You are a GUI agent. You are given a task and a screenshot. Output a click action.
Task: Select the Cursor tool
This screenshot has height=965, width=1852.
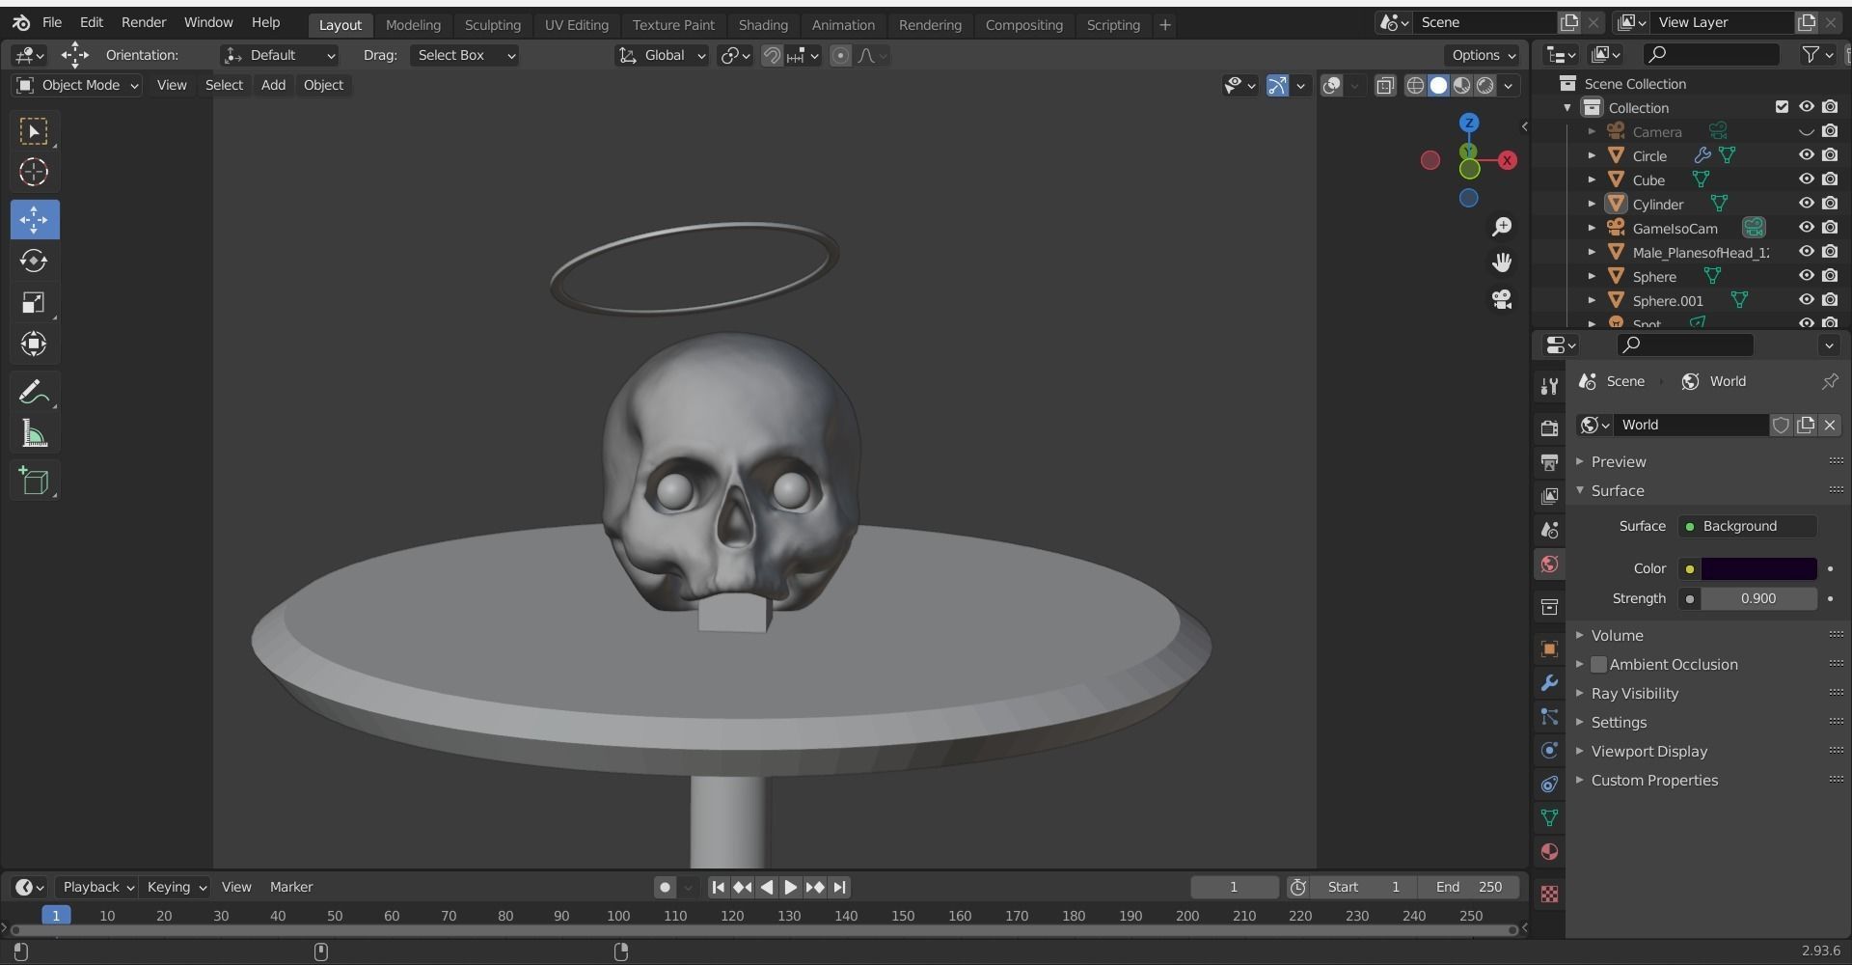tap(34, 173)
